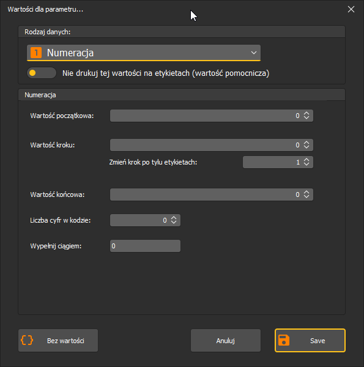Click the Save button
This screenshot has width=364, height=367.
(x=310, y=340)
